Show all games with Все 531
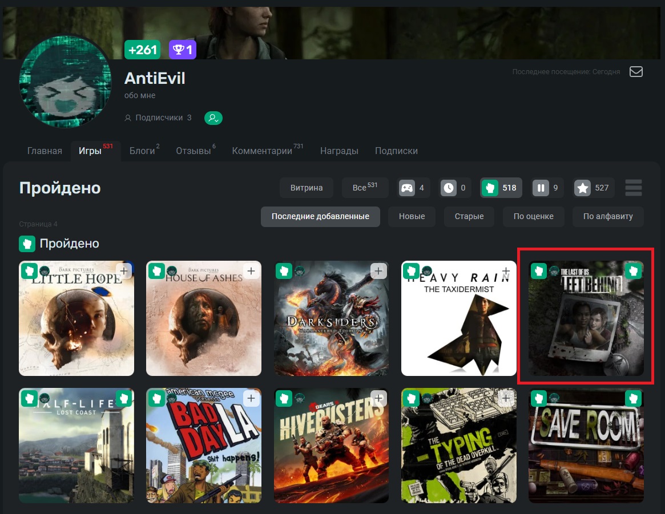 pyautogui.click(x=365, y=188)
